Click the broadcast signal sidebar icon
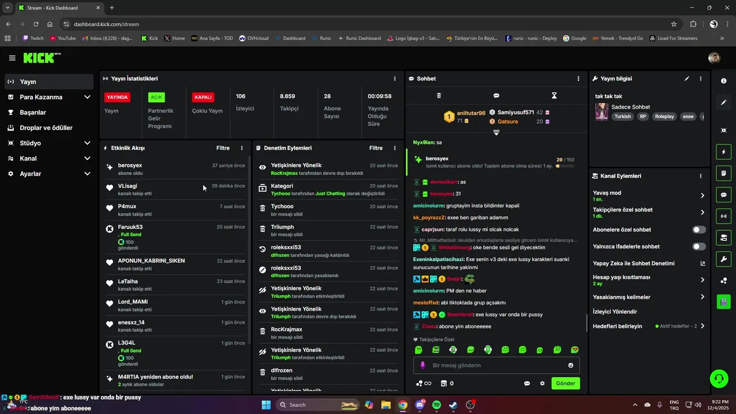The width and height of the screenshot is (736, 414). click(723, 216)
